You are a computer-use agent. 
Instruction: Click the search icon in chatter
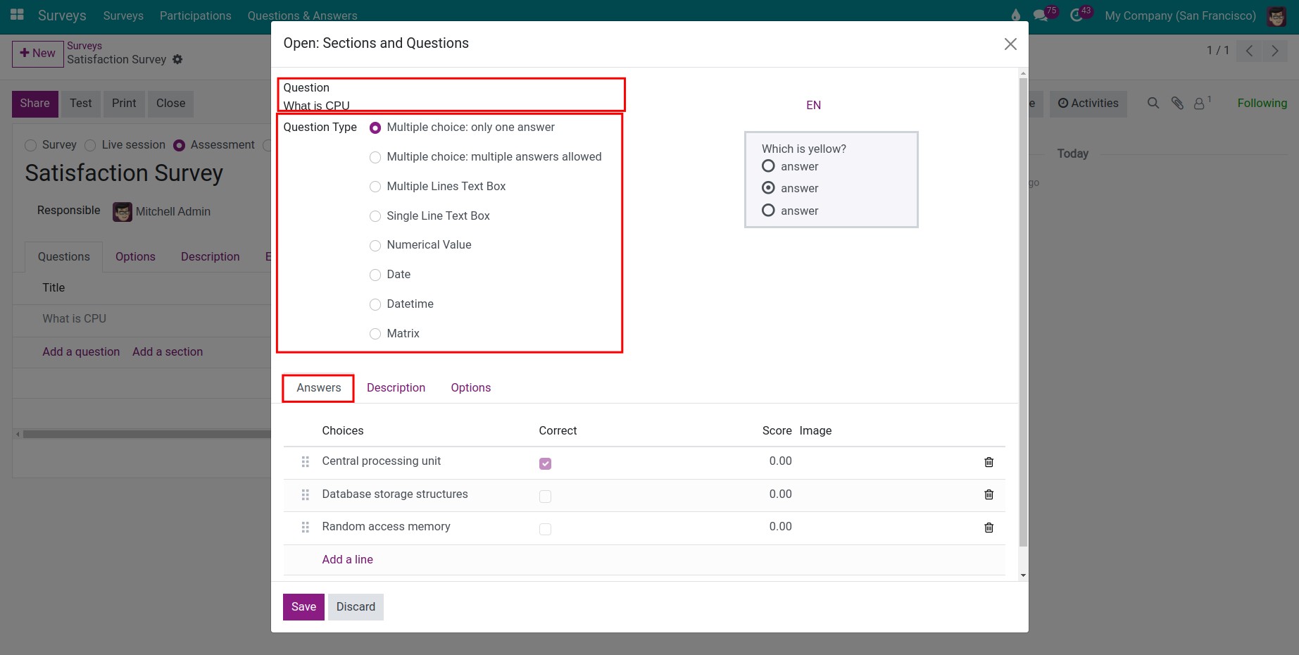point(1153,103)
